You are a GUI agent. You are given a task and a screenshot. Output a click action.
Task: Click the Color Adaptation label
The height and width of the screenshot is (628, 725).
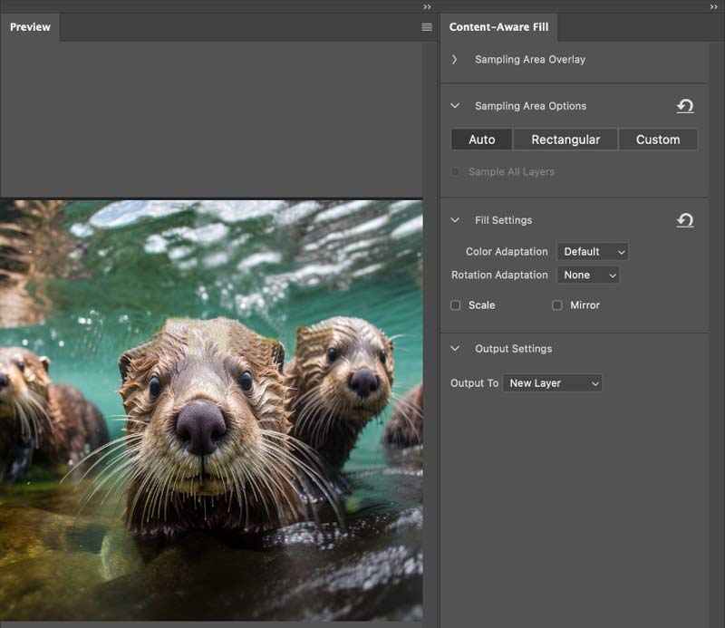click(x=507, y=252)
